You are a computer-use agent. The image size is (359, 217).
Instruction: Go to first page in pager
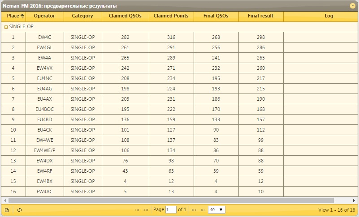tap(137, 210)
